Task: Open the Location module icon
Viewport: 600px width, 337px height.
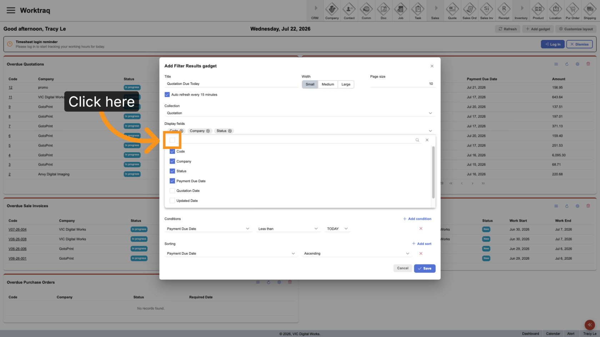Action: click(x=555, y=11)
